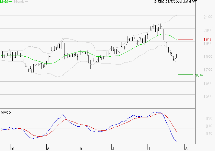Click the TEC copyright timestamp text

[x=175, y=2]
